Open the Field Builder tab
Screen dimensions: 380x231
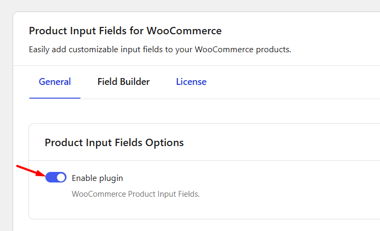pyautogui.click(x=123, y=82)
